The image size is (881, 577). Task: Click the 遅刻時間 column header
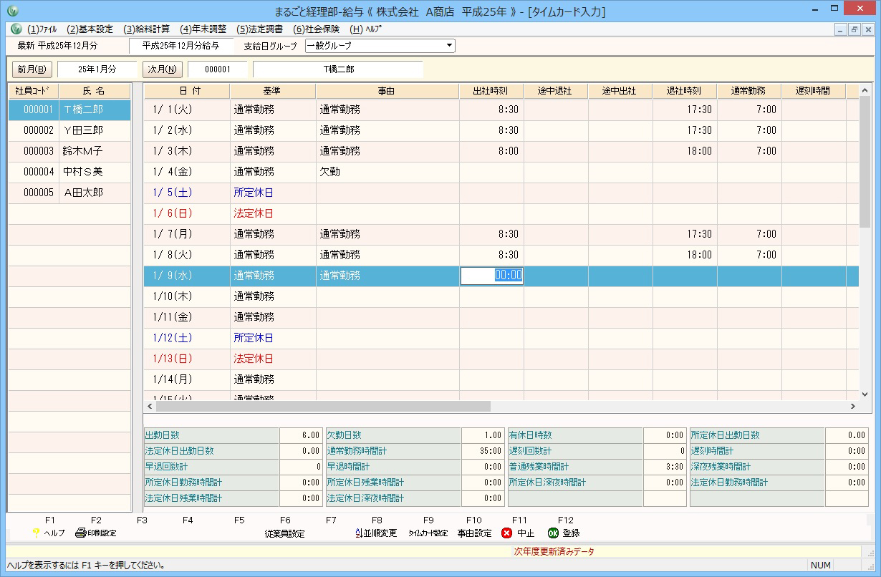(x=814, y=91)
